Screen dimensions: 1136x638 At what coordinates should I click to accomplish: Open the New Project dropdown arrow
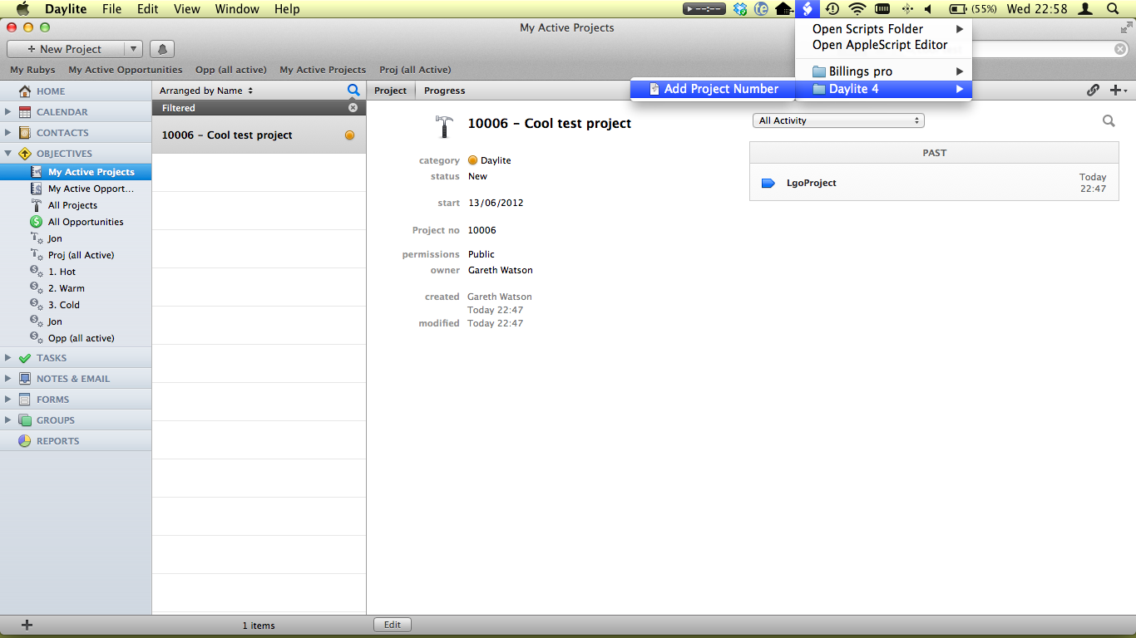[133, 49]
